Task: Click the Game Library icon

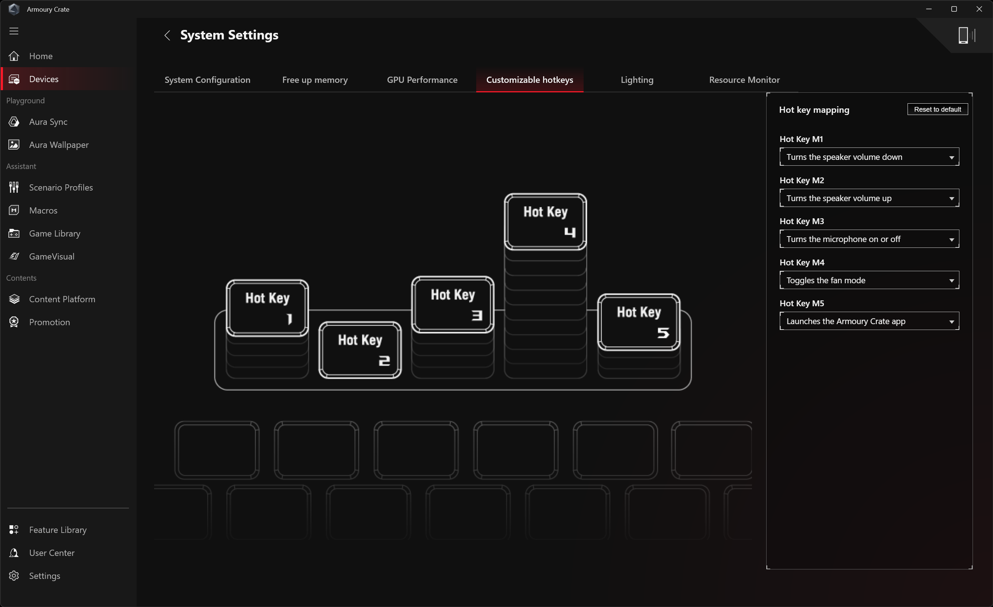Action: (x=14, y=233)
